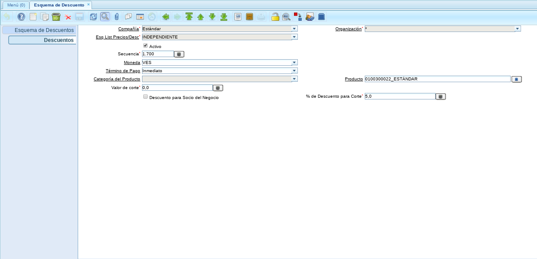Go to previous record up arrow

(200, 17)
